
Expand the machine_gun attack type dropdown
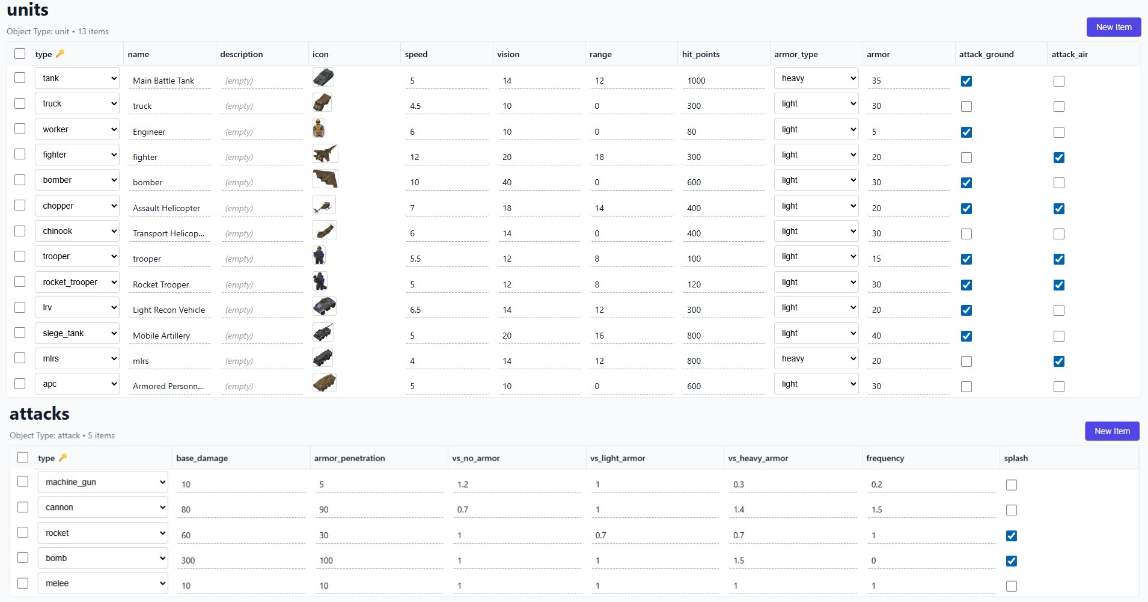point(103,482)
